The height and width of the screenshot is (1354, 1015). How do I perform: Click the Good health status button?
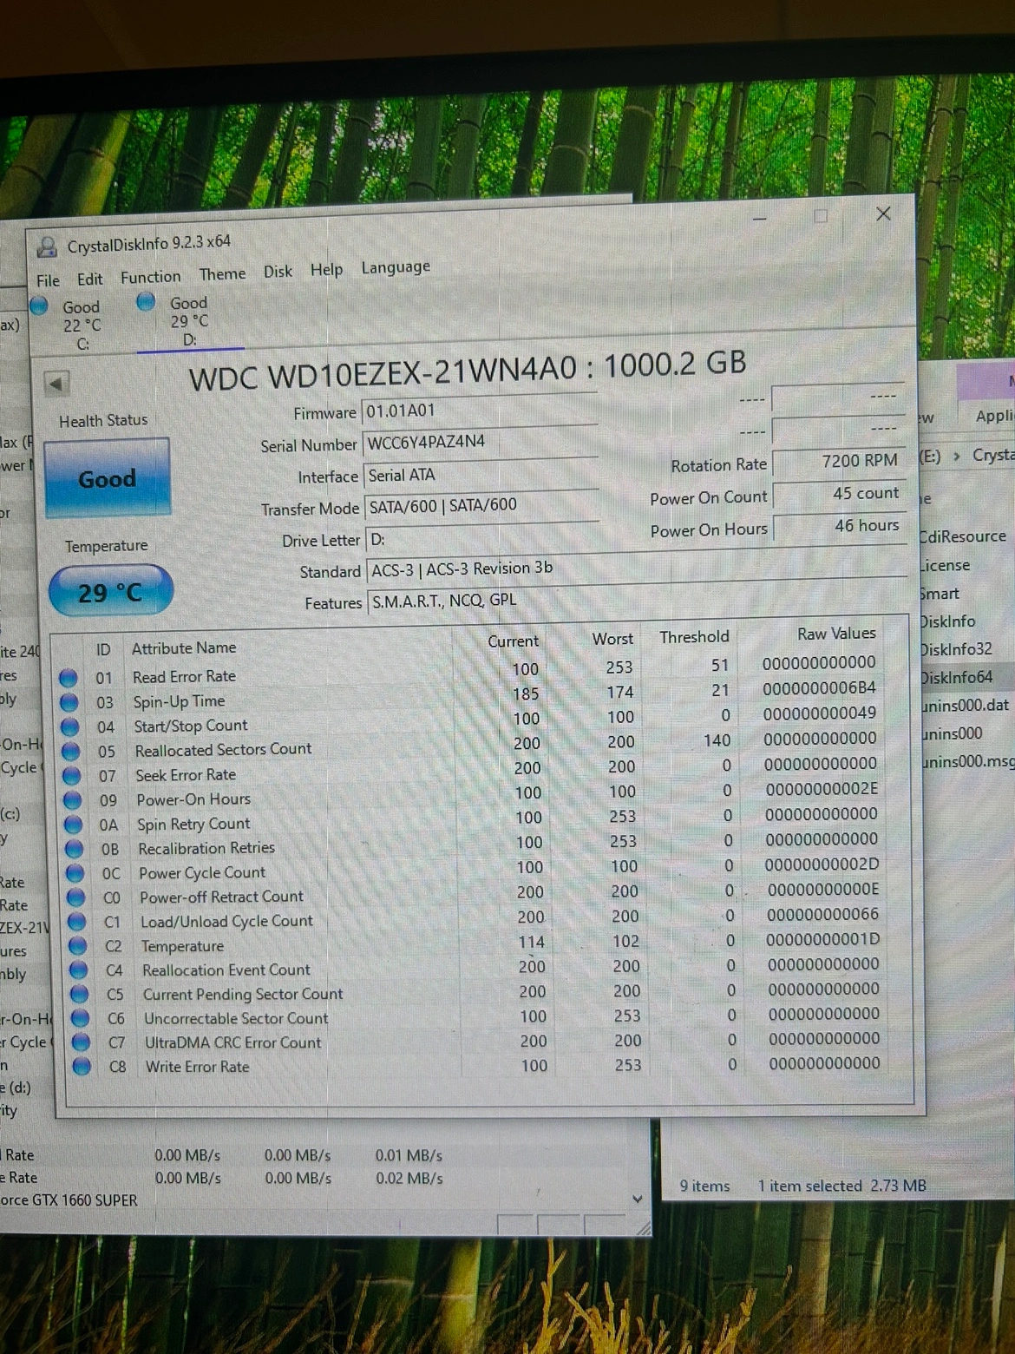(x=107, y=478)
